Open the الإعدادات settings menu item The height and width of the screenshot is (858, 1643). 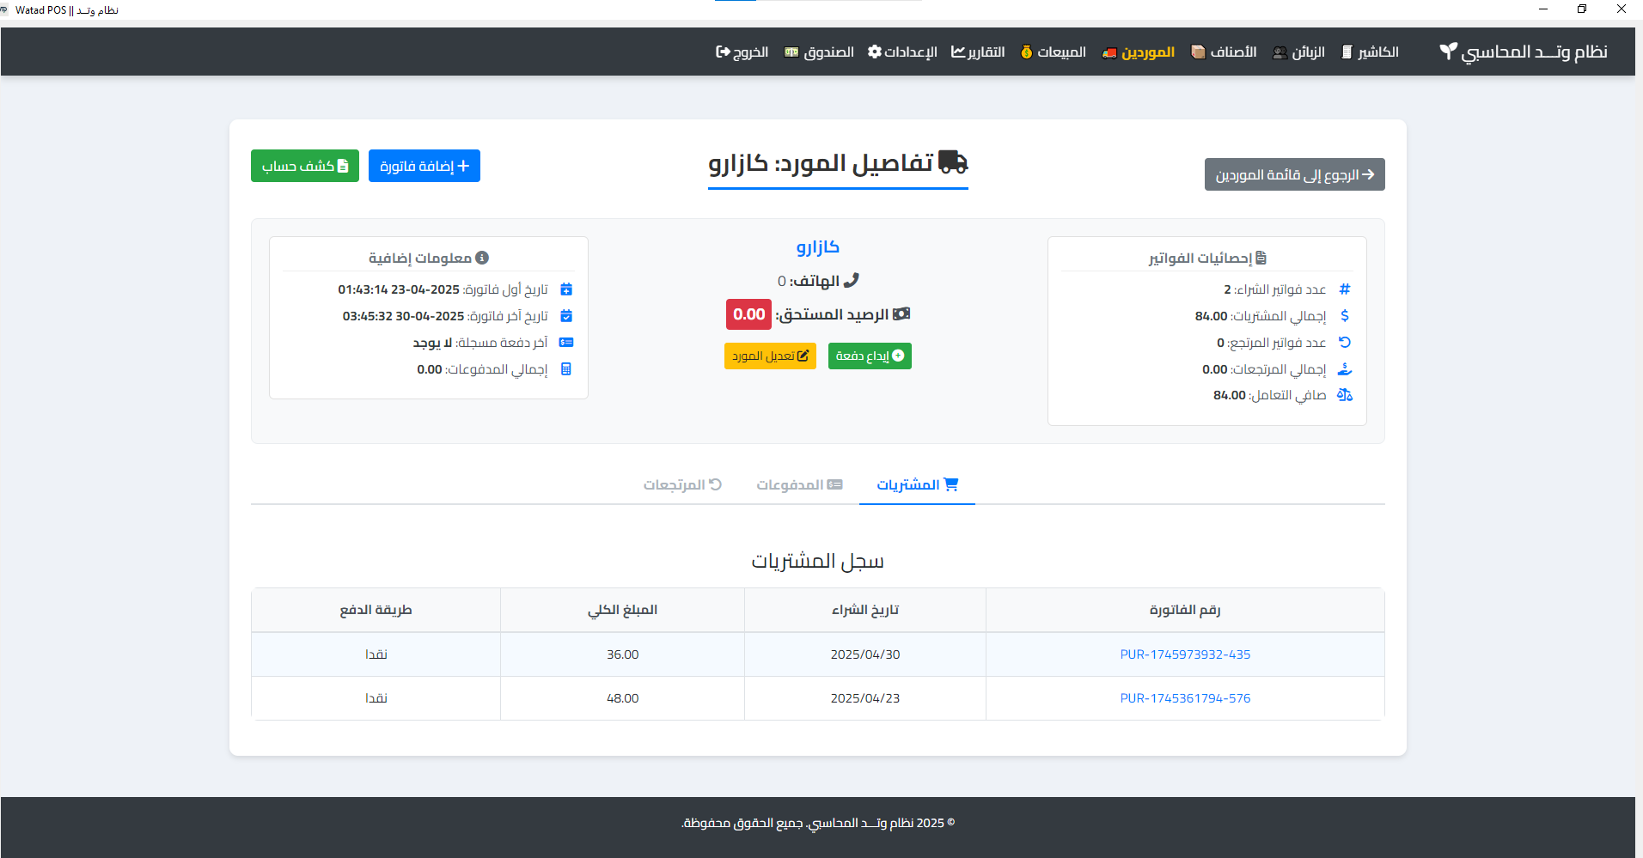pyautogui.click(x=902, y=52)
